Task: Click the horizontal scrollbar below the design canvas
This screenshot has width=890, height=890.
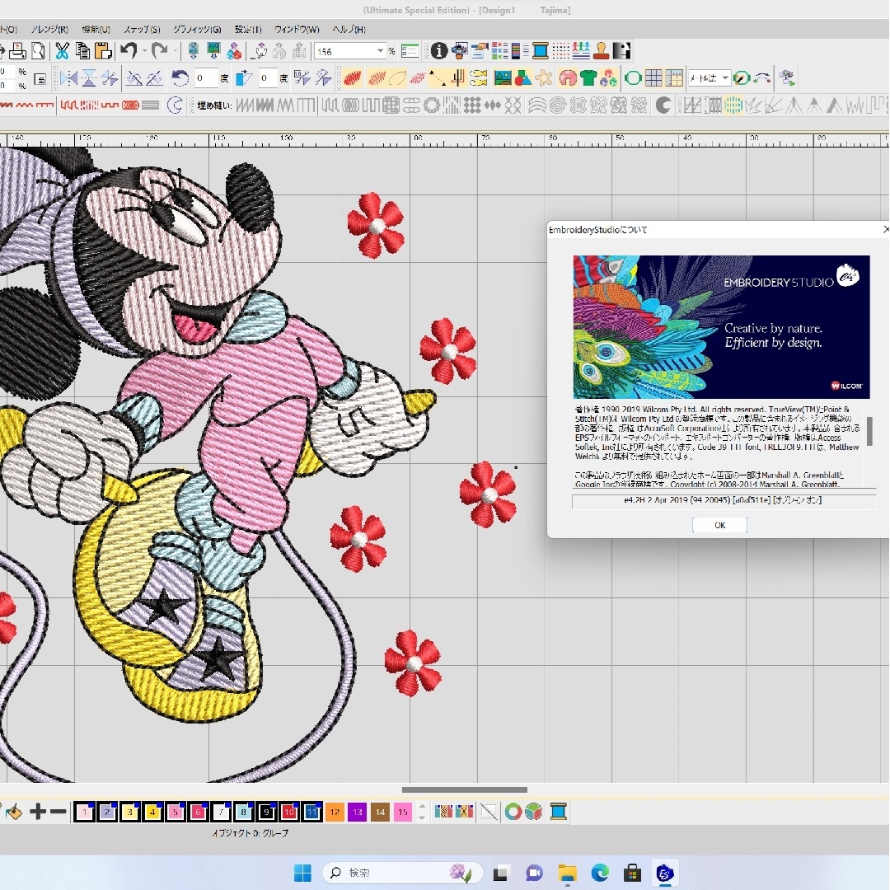Action: coord(464,789)
